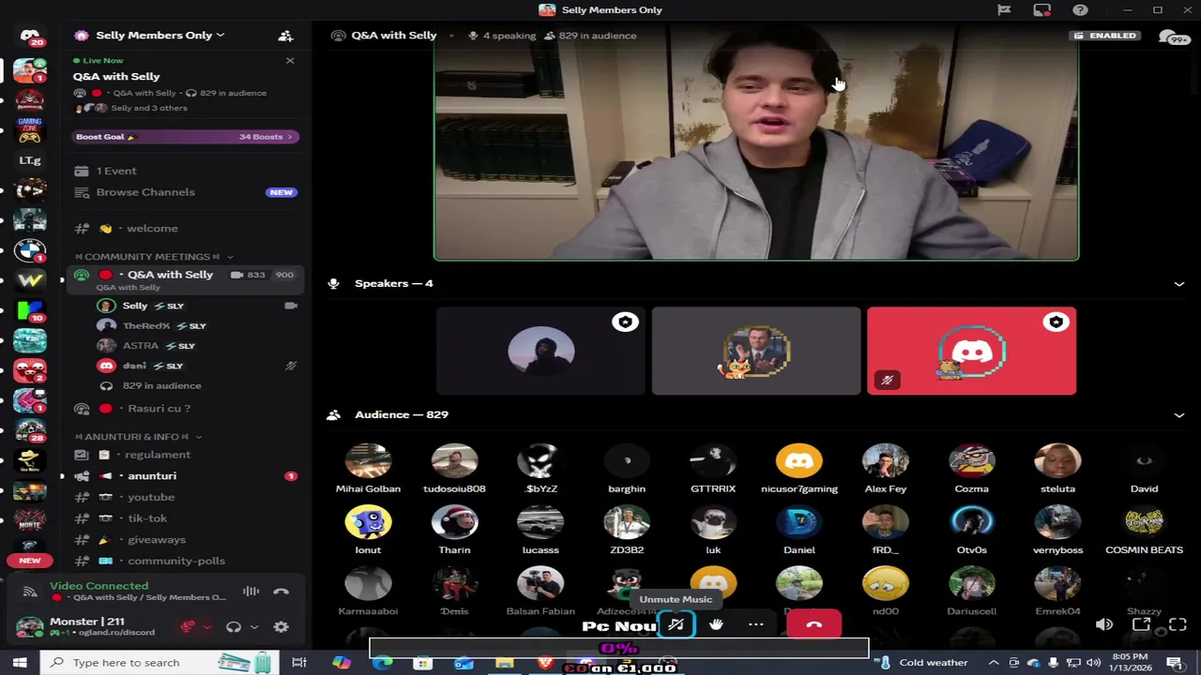Open User Settings gear icon

[x=281, y=627]
